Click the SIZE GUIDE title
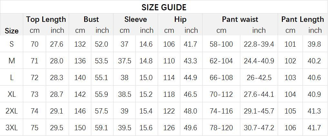Viewport: 328px width, 136px height. pos(164,7)
